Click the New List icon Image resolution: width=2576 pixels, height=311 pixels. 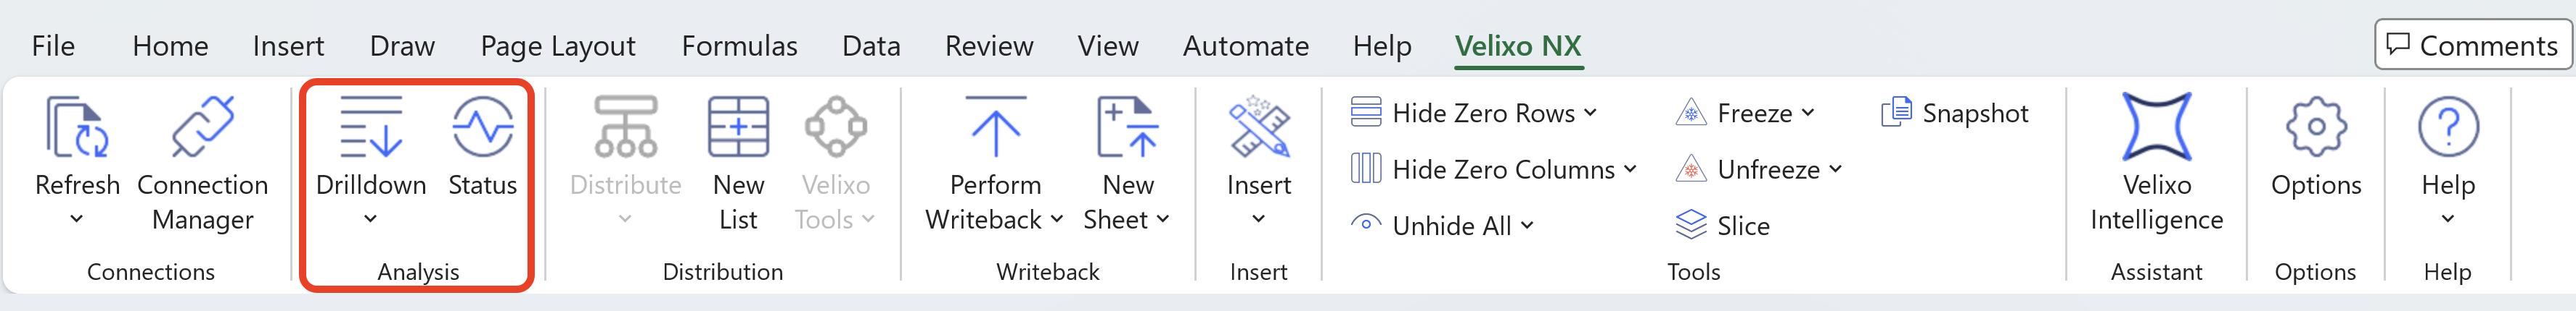click(738, 129)
